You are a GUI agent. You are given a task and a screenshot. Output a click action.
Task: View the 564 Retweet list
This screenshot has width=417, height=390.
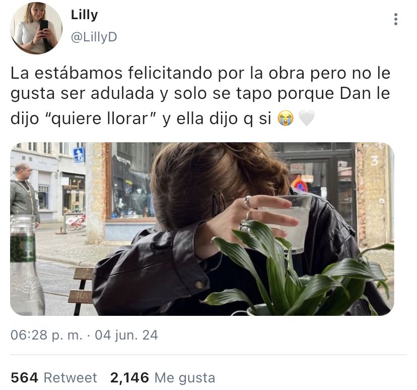coord(54,377)
